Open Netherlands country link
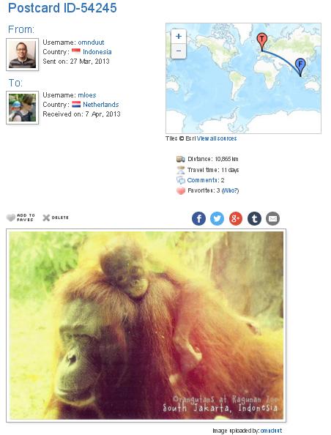The image size is (331, 435). pyautogui.click(x=101, y=105)
